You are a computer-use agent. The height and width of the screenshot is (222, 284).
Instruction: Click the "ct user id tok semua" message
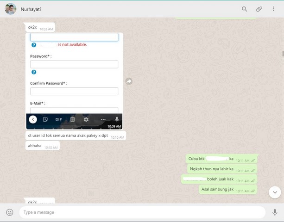pyautogui.click(x=69, y=136)
